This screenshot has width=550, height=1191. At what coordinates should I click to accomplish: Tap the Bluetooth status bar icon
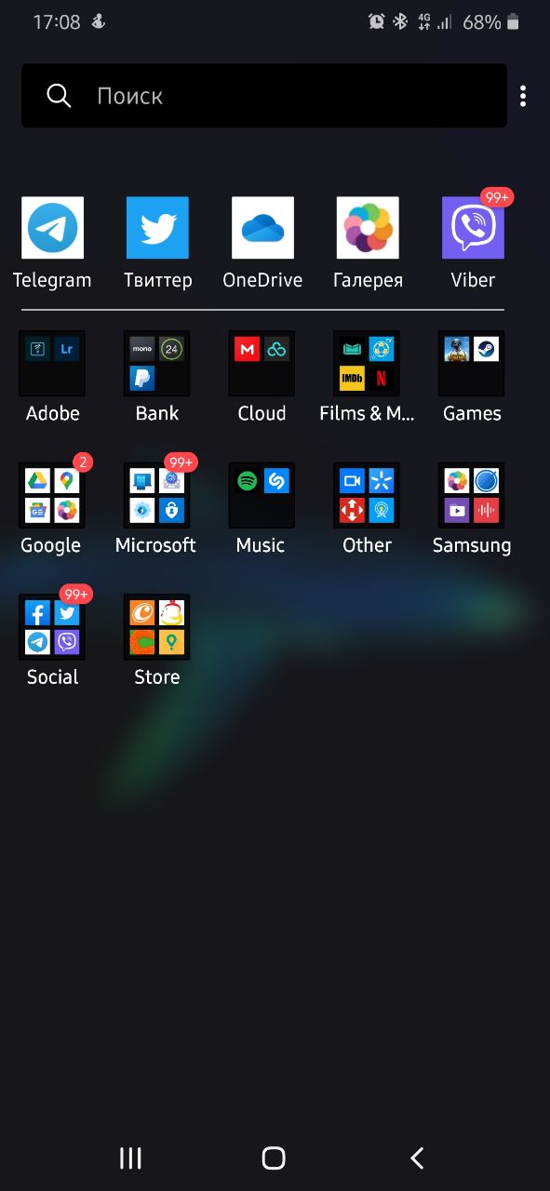pyautogui.click(x=400, y=22)
